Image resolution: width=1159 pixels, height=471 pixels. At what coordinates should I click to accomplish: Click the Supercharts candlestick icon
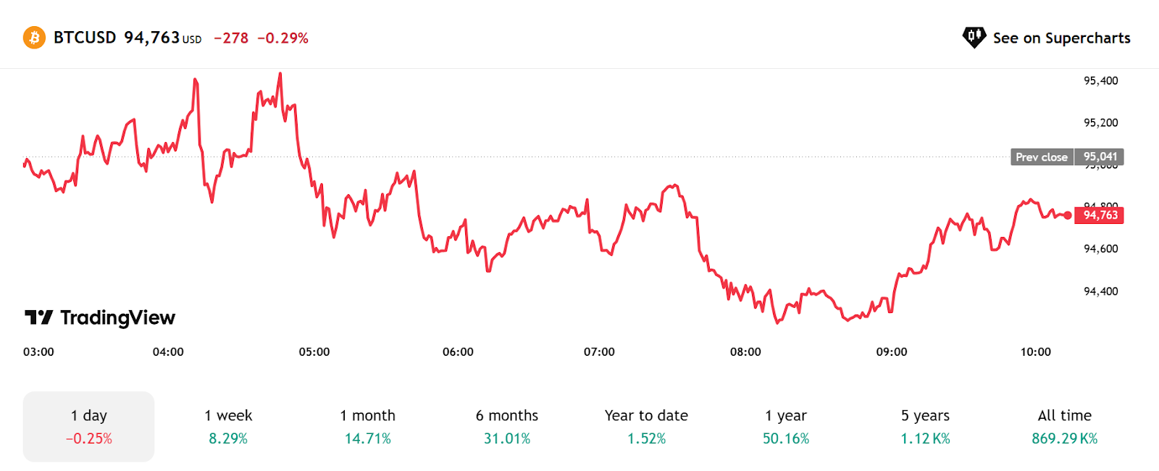974,37
